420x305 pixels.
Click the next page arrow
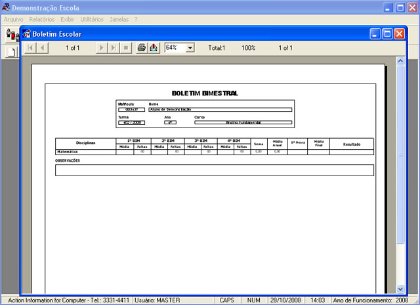[x=101, y=48]
